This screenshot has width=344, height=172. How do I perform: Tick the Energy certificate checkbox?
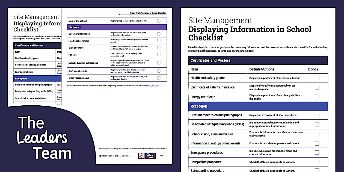(317, 97)
